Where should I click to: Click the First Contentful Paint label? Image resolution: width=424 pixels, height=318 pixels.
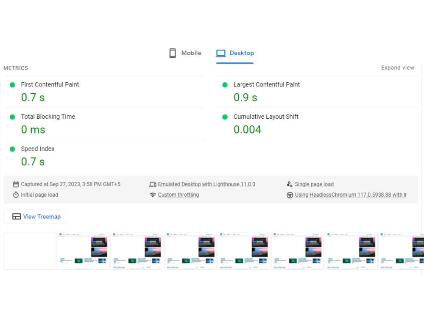(50, 85)
